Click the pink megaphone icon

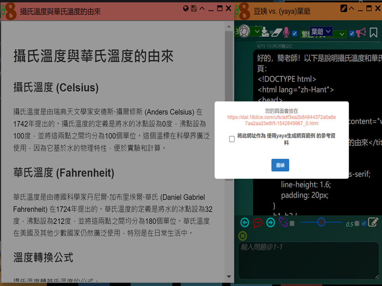361,32
